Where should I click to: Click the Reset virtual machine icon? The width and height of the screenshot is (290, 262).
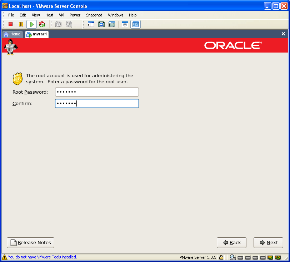[x=42, y=24]
